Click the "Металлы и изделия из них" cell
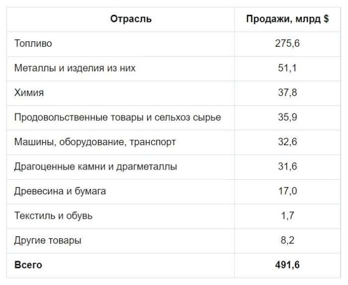 pos(75,68)
